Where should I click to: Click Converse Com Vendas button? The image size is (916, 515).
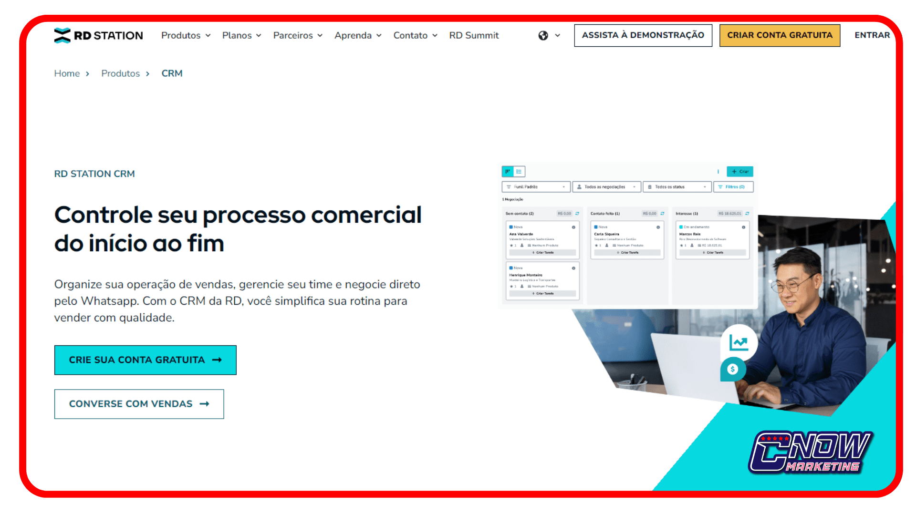click(139, 404)
